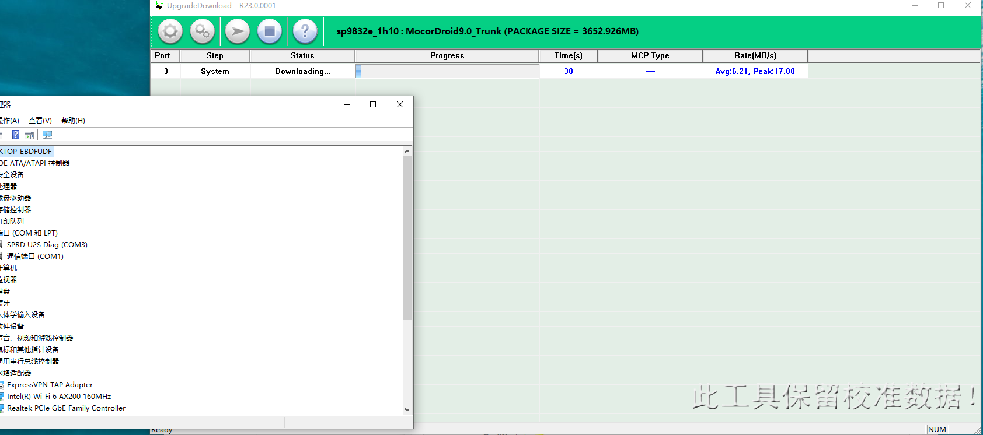The image size is (983, 435).
Task: Click the Device Manager scrollbar up arrow
Action: tap(407, 151)
